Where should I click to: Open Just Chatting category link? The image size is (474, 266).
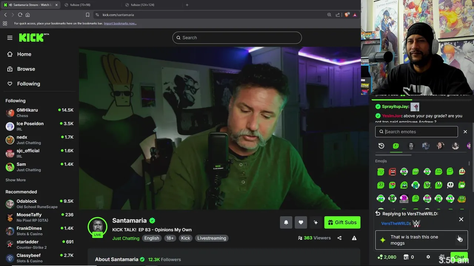click(x=126, y=238)
